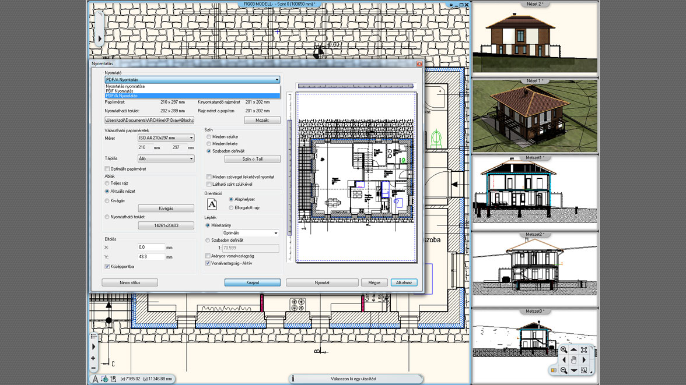Close the Nyomtatás dialog
Viewport: 686px width, 385px height.
[x=419, y=64]
